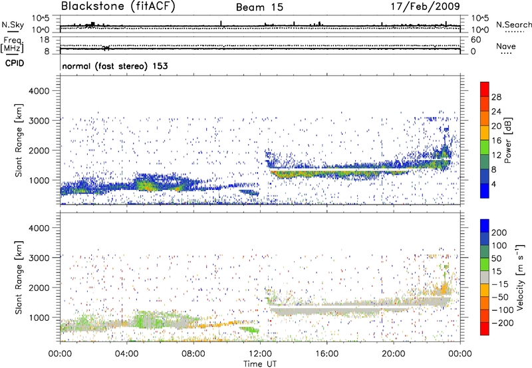Click the '4' tick on the Power scale

click(493, 184)
